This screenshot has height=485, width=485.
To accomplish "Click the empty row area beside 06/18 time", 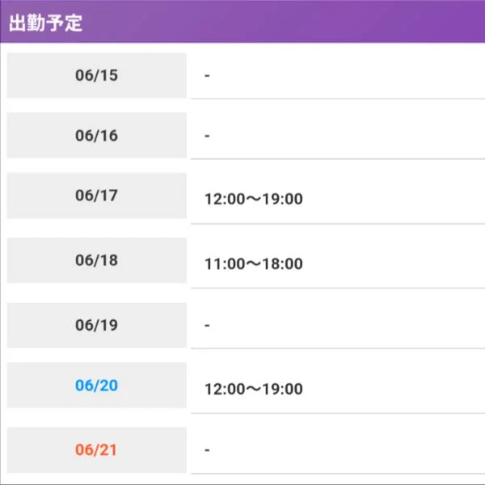I will point(394,263).
